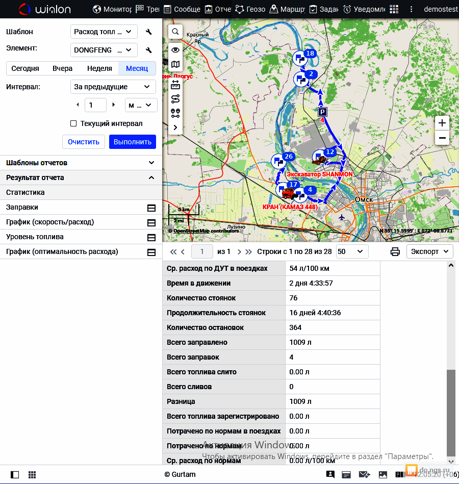Open the map search tool
This screenshot has height=484, width=459.
[x=175, y=32]
